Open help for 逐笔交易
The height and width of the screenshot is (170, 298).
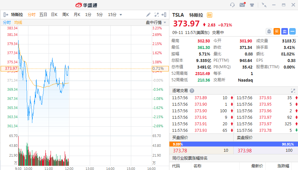click(192, 91)
